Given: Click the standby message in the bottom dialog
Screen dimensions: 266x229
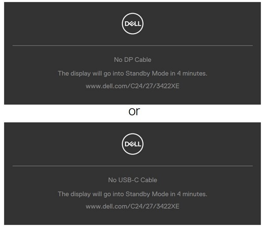Looking at the screenshot, I should 133,194.
